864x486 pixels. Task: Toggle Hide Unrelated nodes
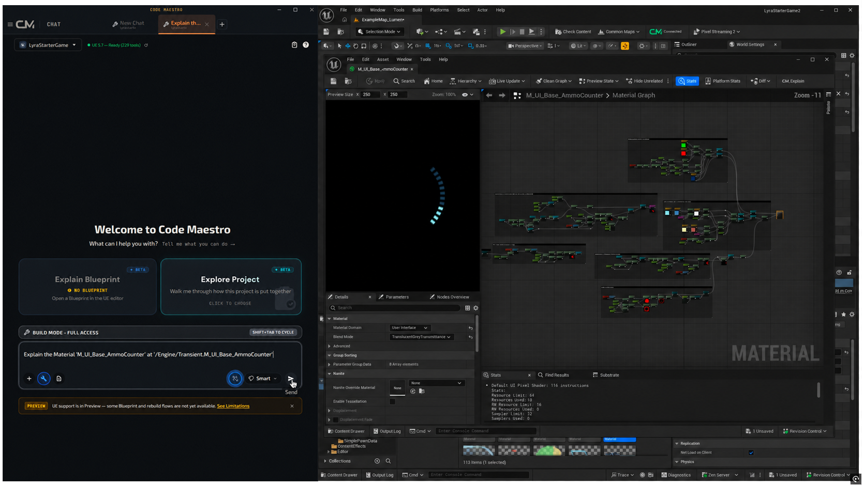pos(644,81)
